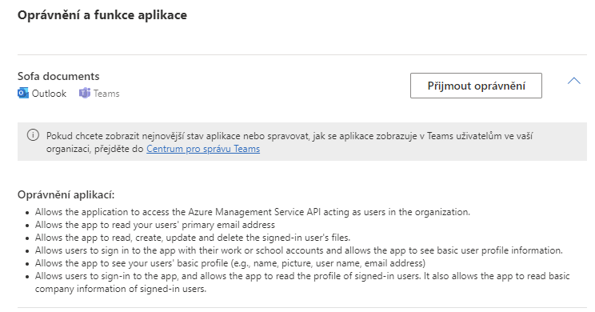
Task: Select the primary email address permission line
Action: (x=155, y=225)
